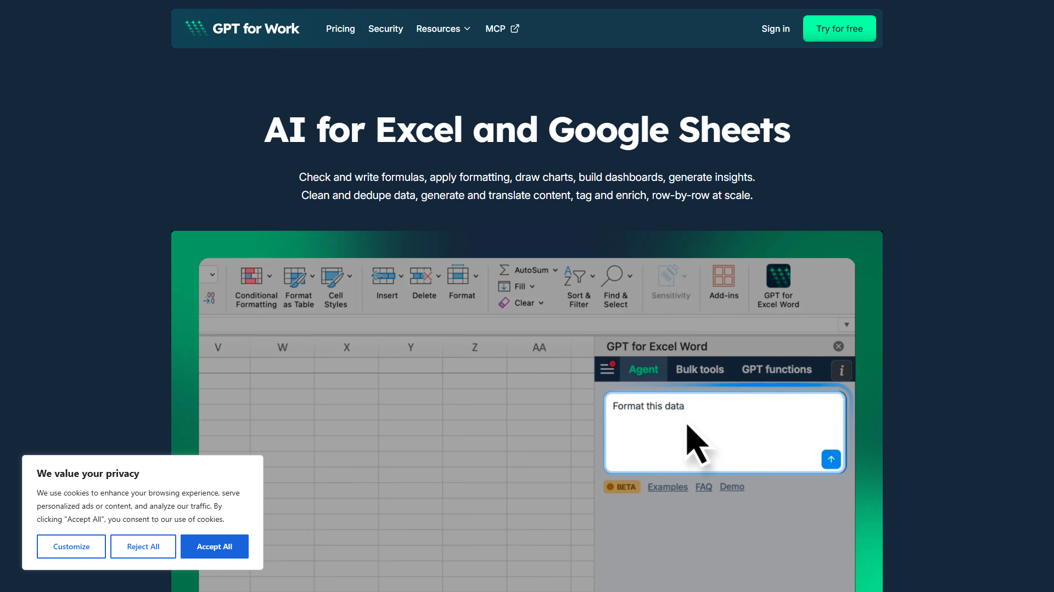Image resolution: width=1054 pixels, height=592 pixels.
Task: Launch GPT for Excel Word add-in icon
Action: pyautogui.click(x=778, y=276)
